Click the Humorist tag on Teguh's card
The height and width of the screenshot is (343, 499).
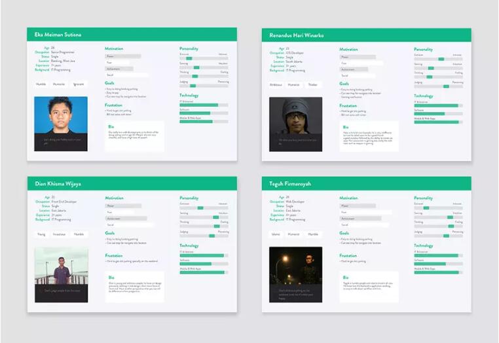(294, 234)
